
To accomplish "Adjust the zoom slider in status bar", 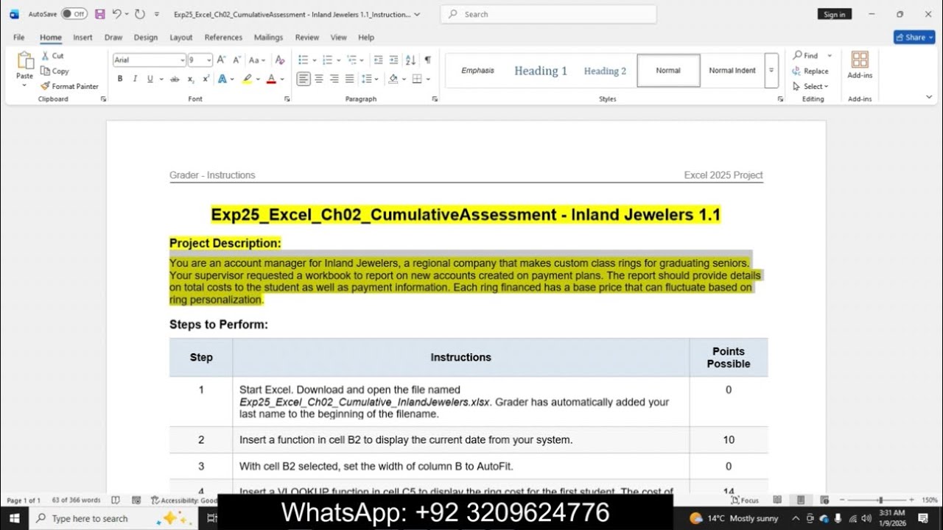I will 880,500.
